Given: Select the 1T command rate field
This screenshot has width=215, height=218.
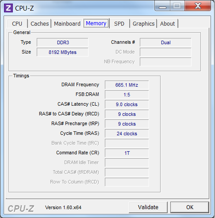Looking at the screenshot, I should coord(127,153).
